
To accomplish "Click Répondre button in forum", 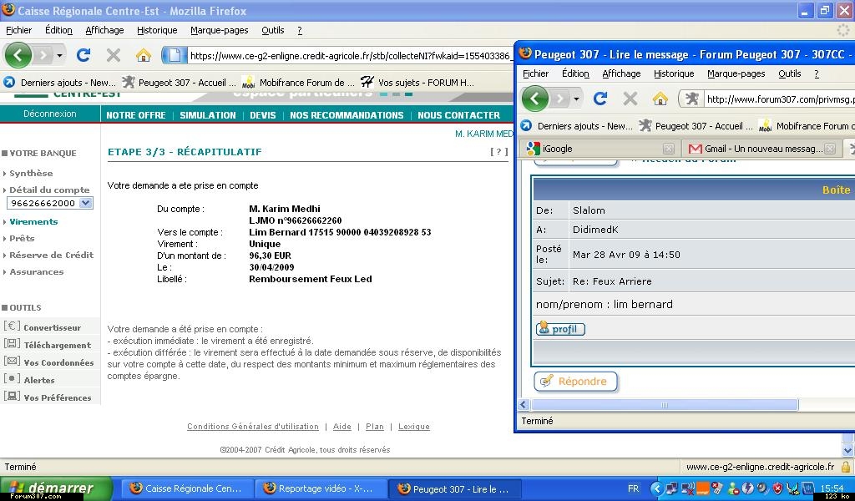I will [576, 382].
